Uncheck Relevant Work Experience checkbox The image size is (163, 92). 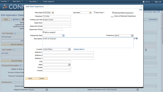(113, 13)
